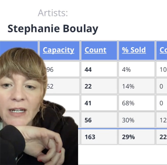This screenshot has height=165, width=167.
Task: Select the count cell showing 22
Action: tap(99, 86)
